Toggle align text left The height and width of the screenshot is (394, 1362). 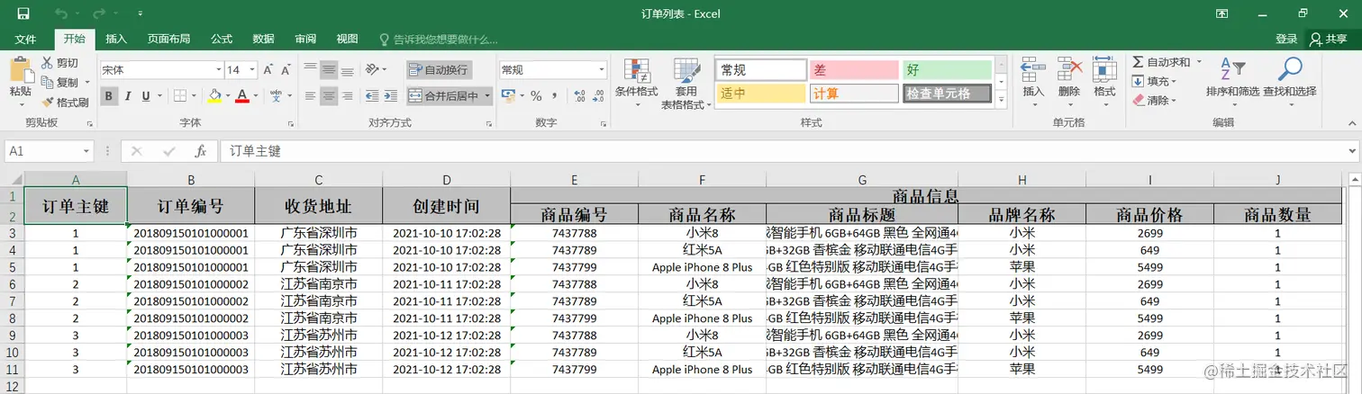coord(310,95)
